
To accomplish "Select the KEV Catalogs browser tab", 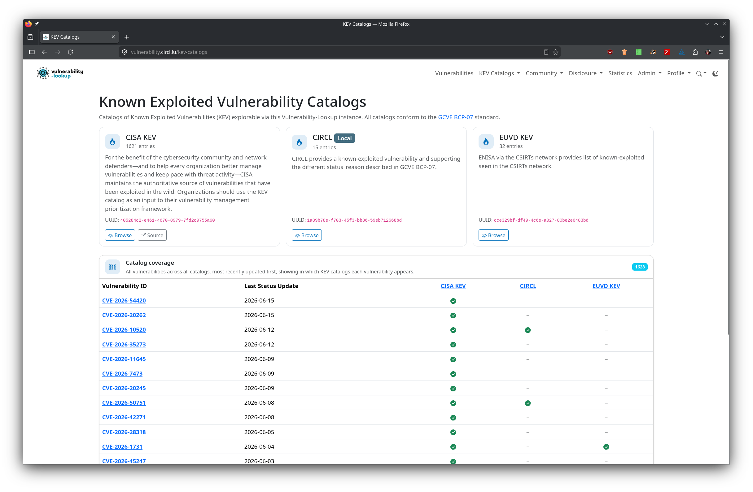I will coord(79,37).
